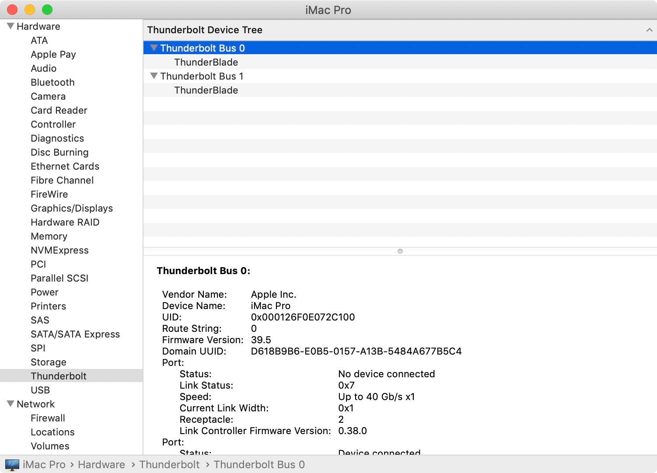This screenshot has height=473, width=657.
Task: Click the pane divider handle dot
Action: click(400, 251)
